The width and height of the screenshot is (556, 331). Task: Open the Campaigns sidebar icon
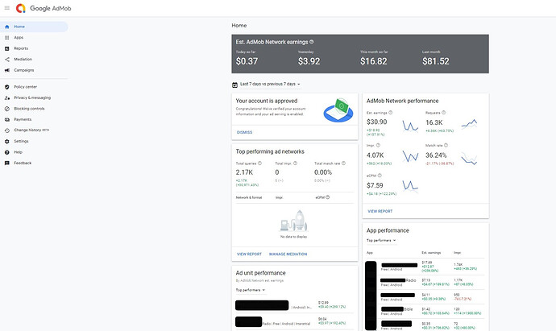pos(6,70)
